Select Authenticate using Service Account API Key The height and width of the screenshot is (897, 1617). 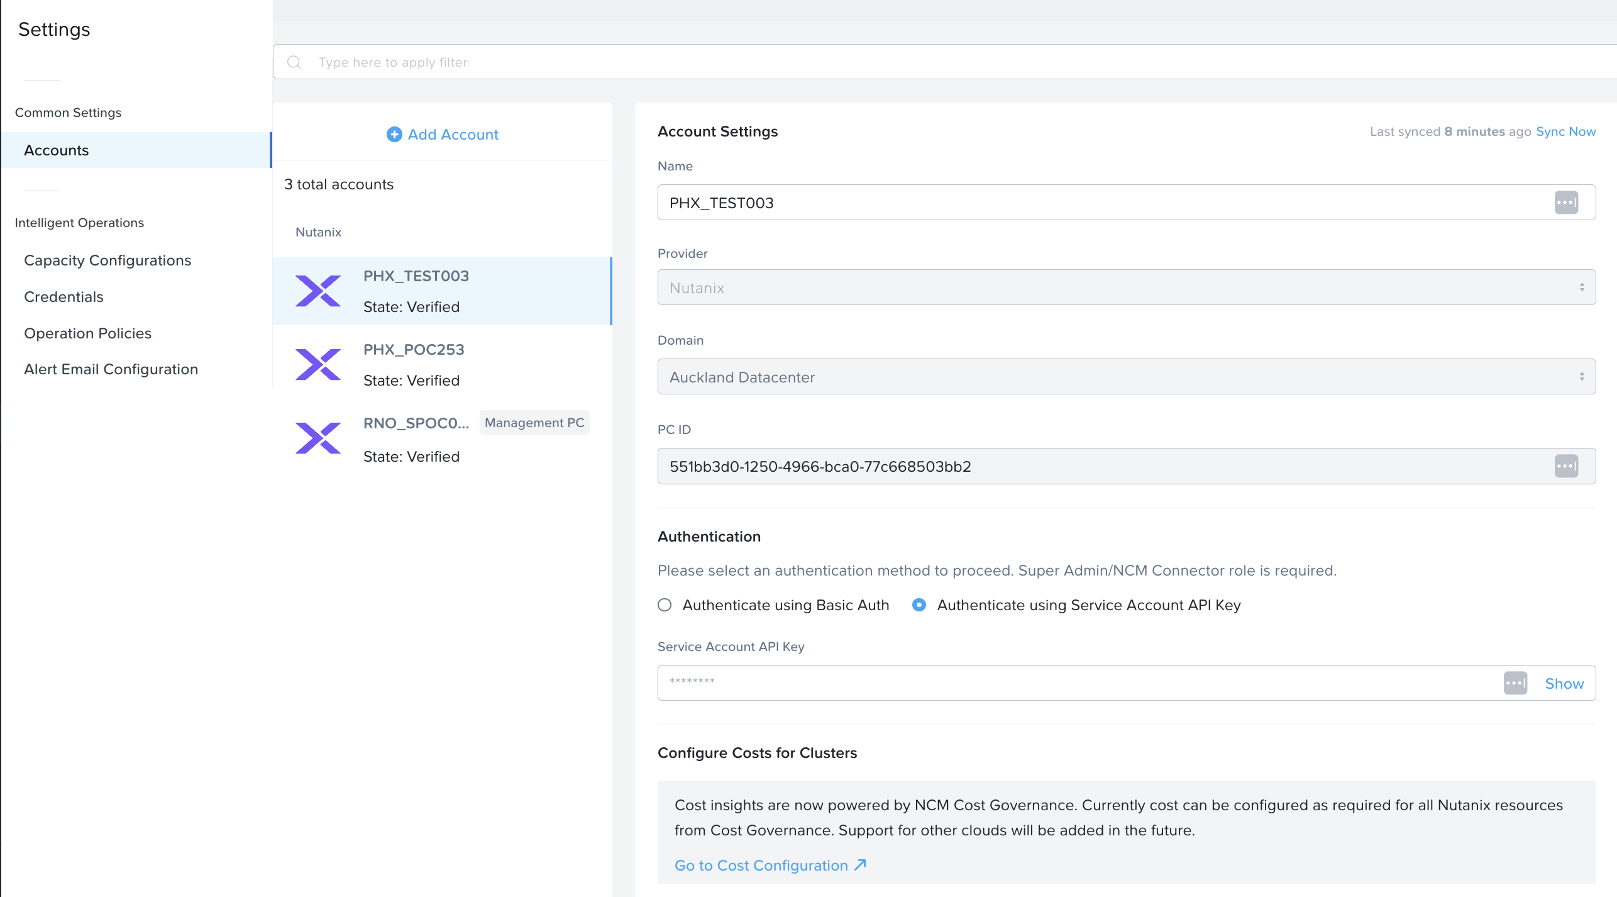919,605
